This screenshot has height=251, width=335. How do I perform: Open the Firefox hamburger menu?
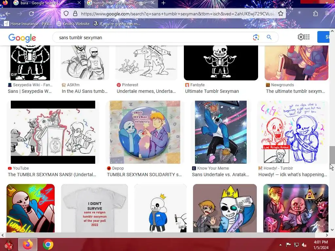click(x=327, y=14)
